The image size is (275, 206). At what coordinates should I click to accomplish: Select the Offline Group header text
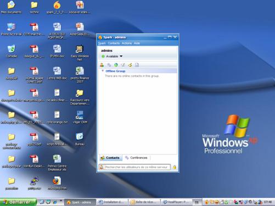pos(115,71)
